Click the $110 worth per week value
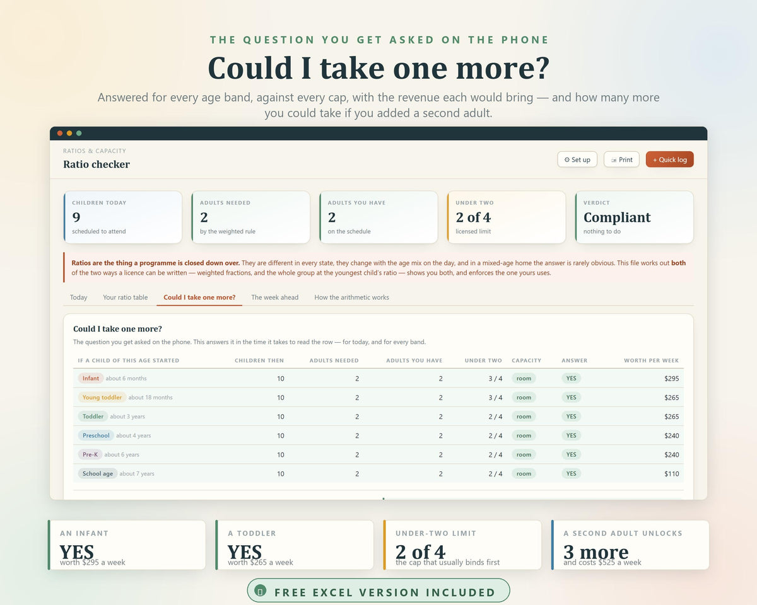Image resolution: width=757 pixels, height=605 pixels. [x=671, y=474]
